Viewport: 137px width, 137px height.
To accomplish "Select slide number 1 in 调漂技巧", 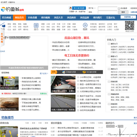I will pyautogui.click(x=107, y=126).
